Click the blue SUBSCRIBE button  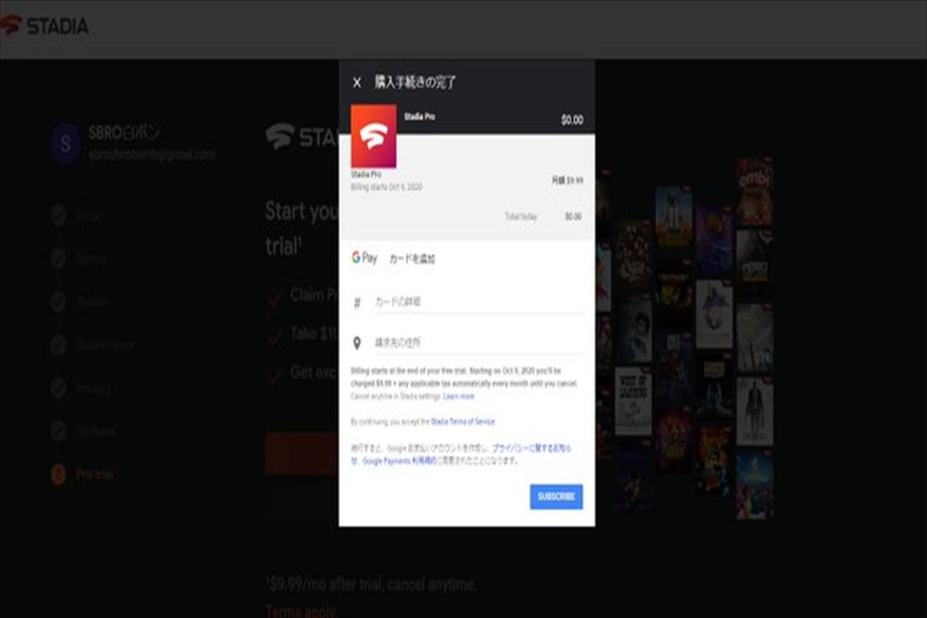coord(556,496)
